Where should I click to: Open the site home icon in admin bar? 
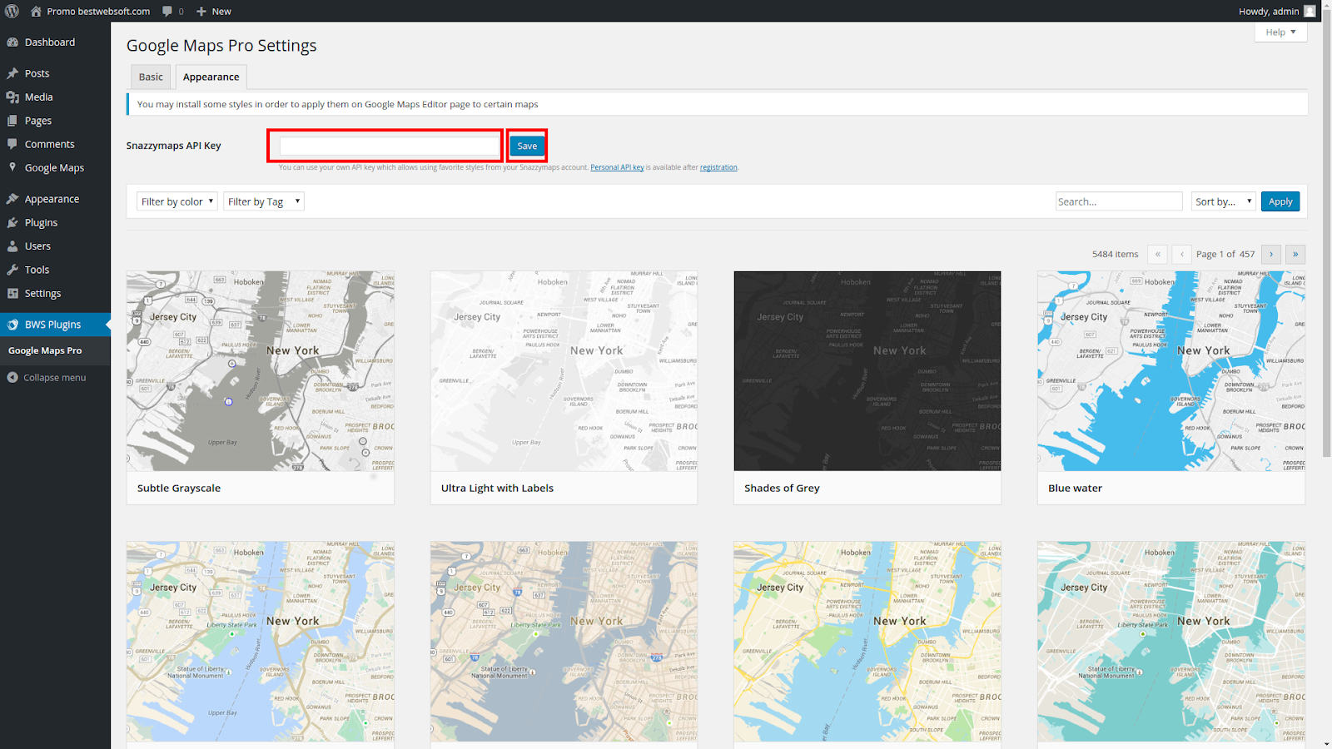(x=36, y=11)
